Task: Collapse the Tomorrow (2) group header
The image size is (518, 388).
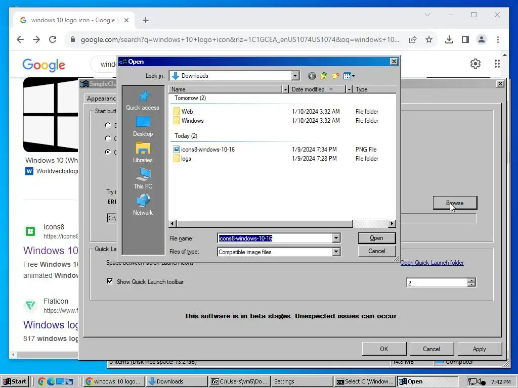Action: 190,98
